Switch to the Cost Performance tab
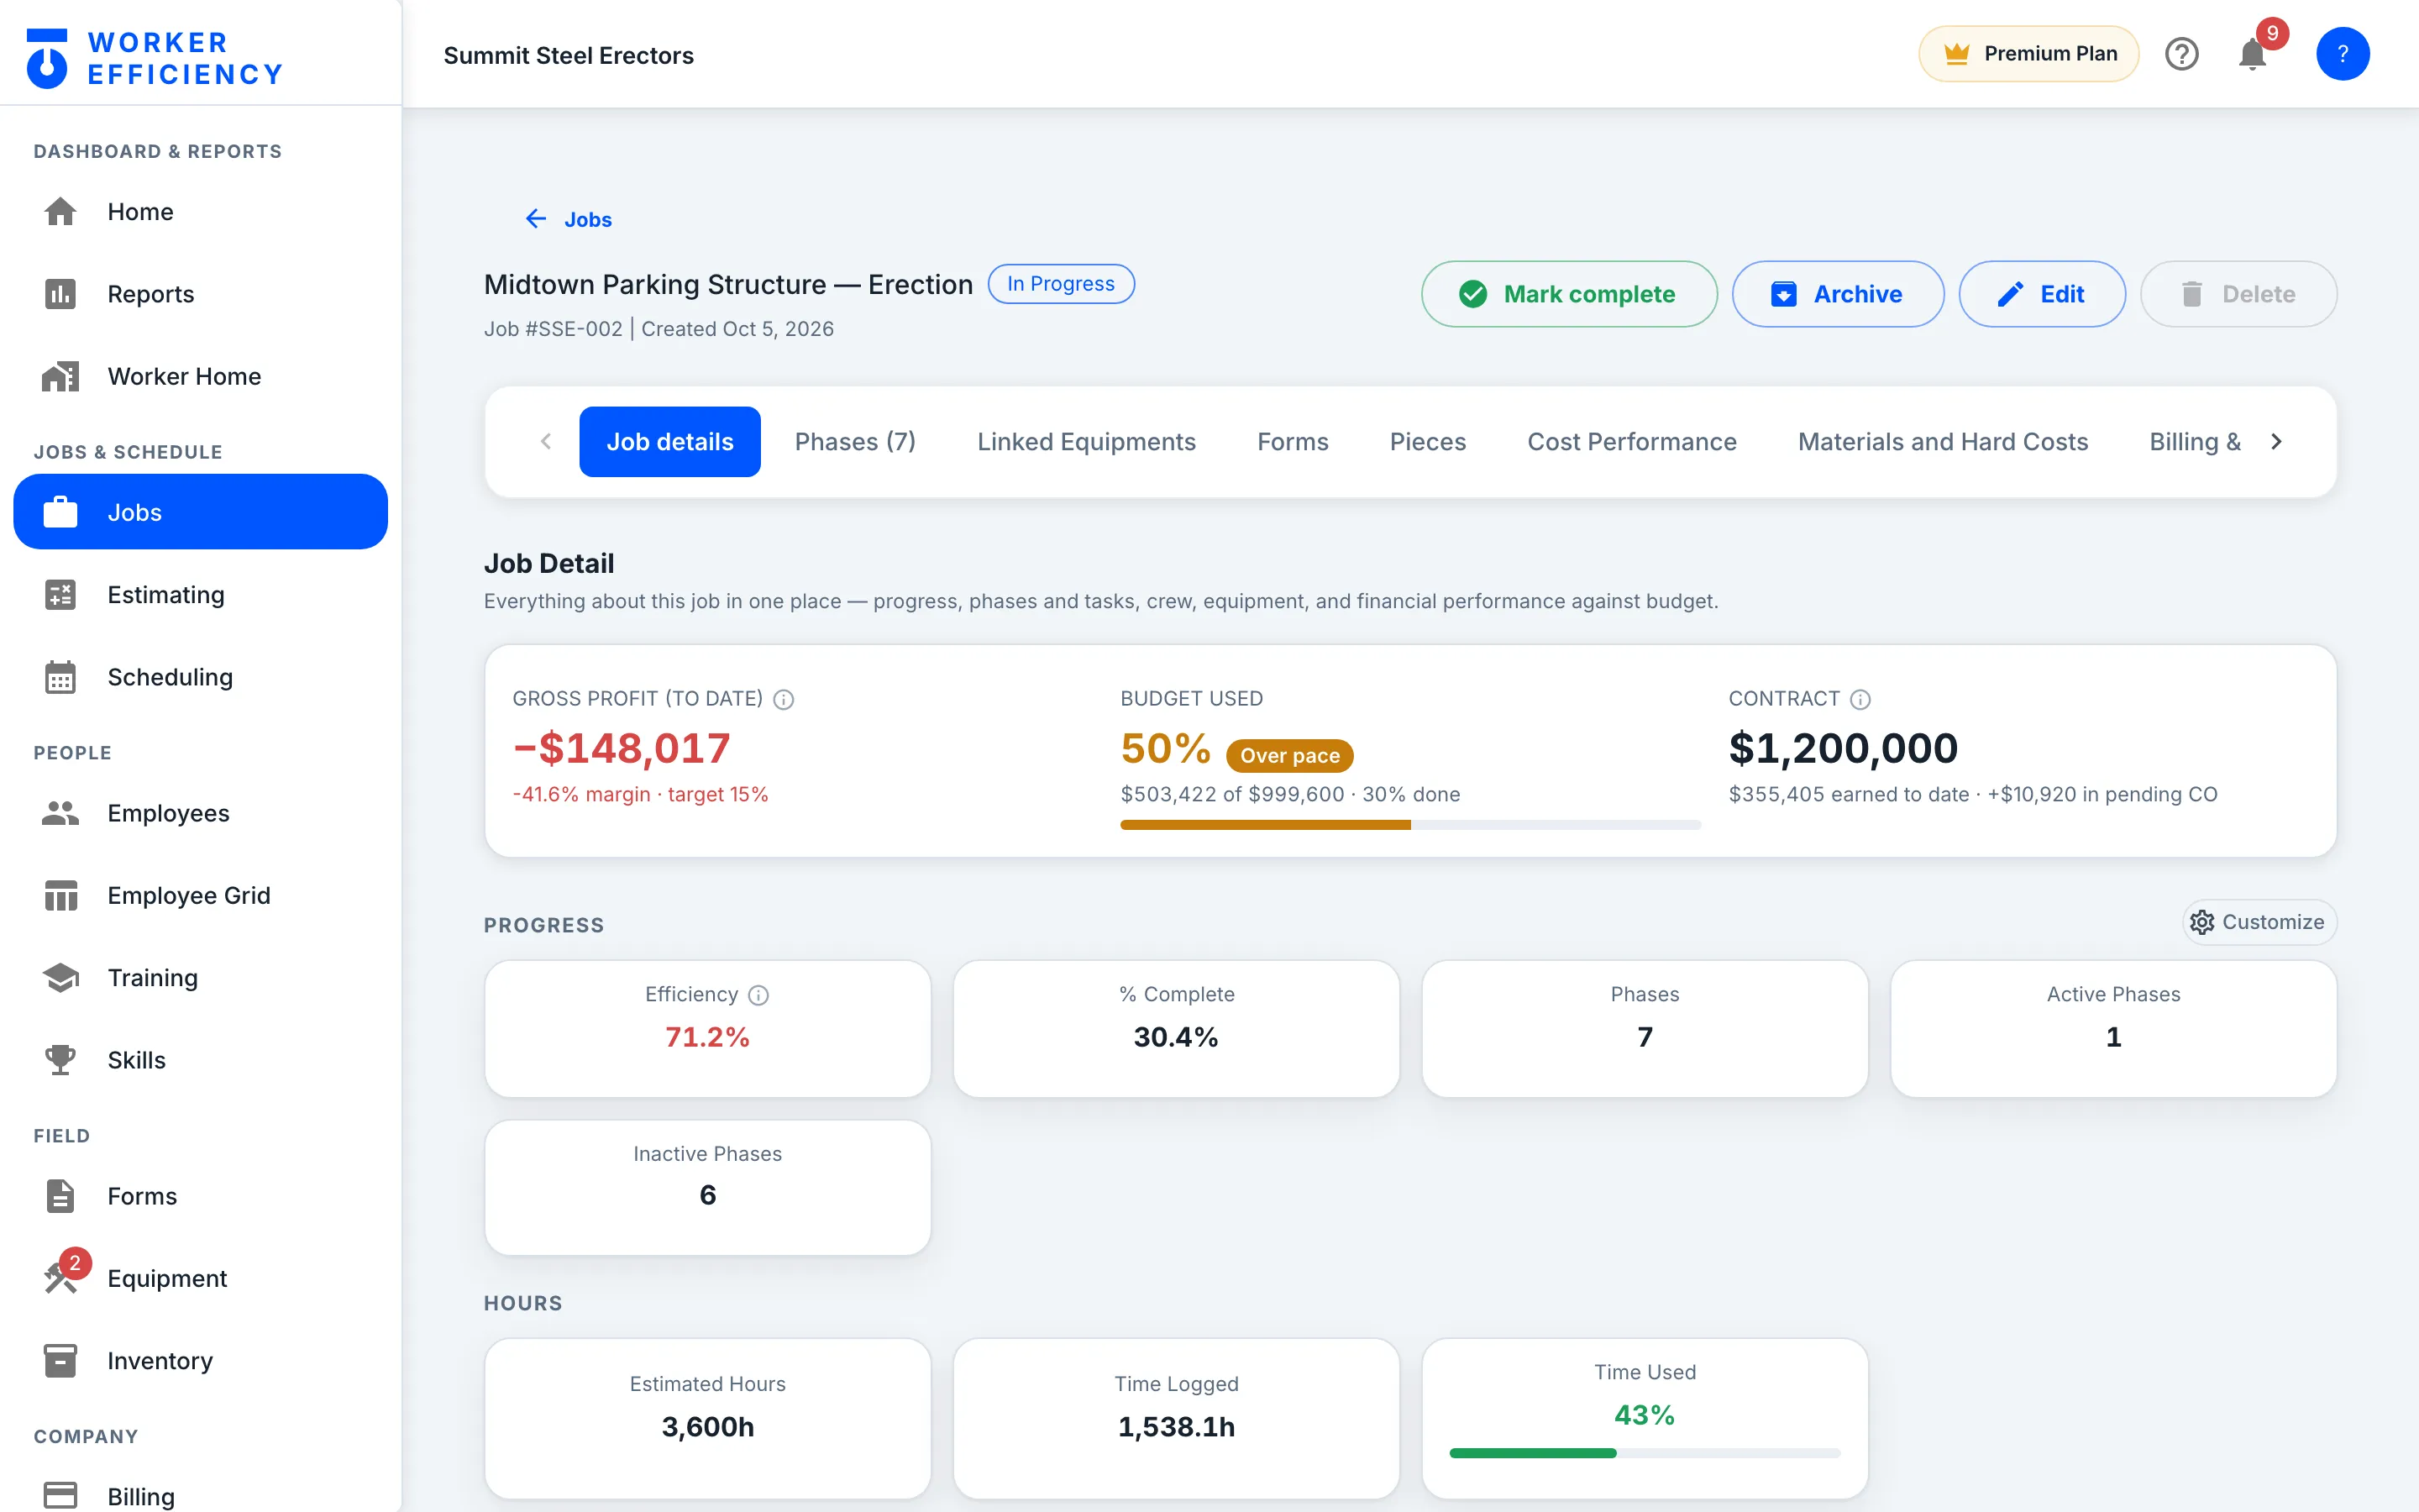Viewport: 2419px width, 1512px height. pyautogui.click(x=1631, y=442)
